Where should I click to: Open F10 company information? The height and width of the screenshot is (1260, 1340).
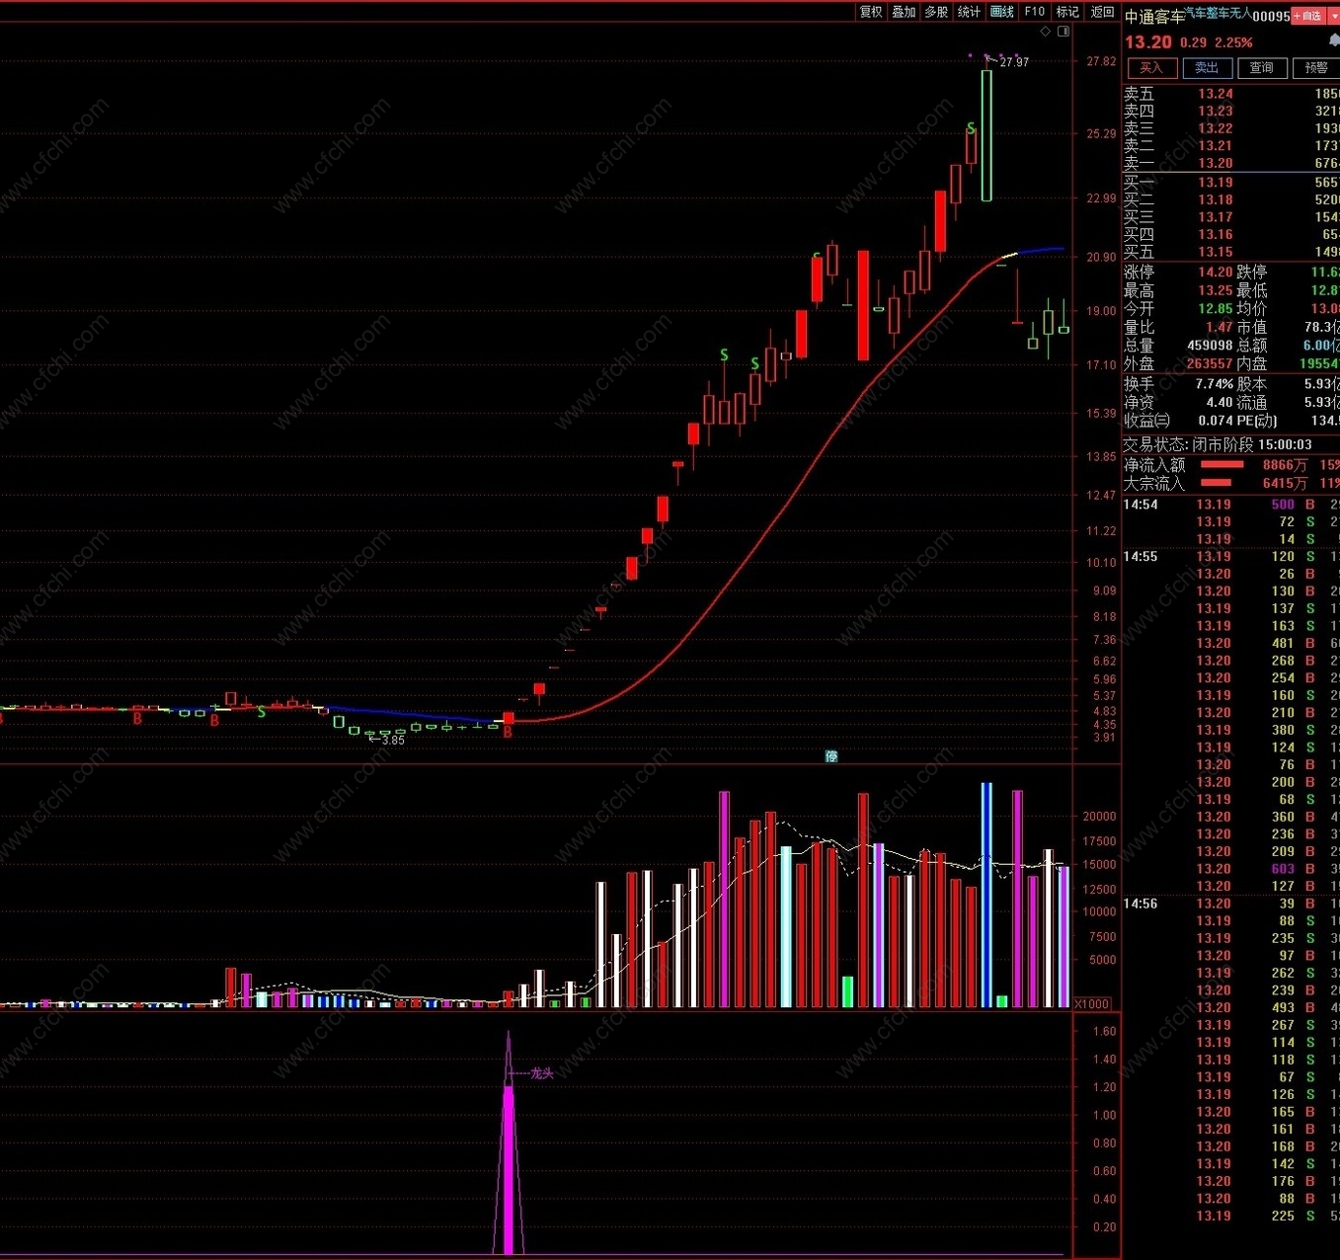[x=1034, y=12]
